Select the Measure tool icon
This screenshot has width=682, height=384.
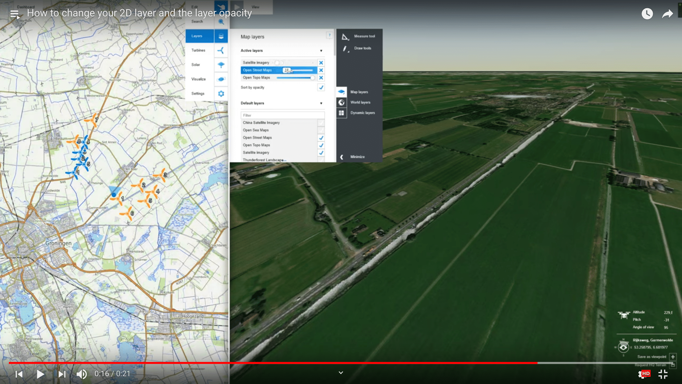coord(345,36)
